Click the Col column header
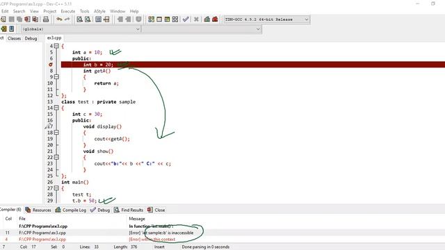 [8, 219]
